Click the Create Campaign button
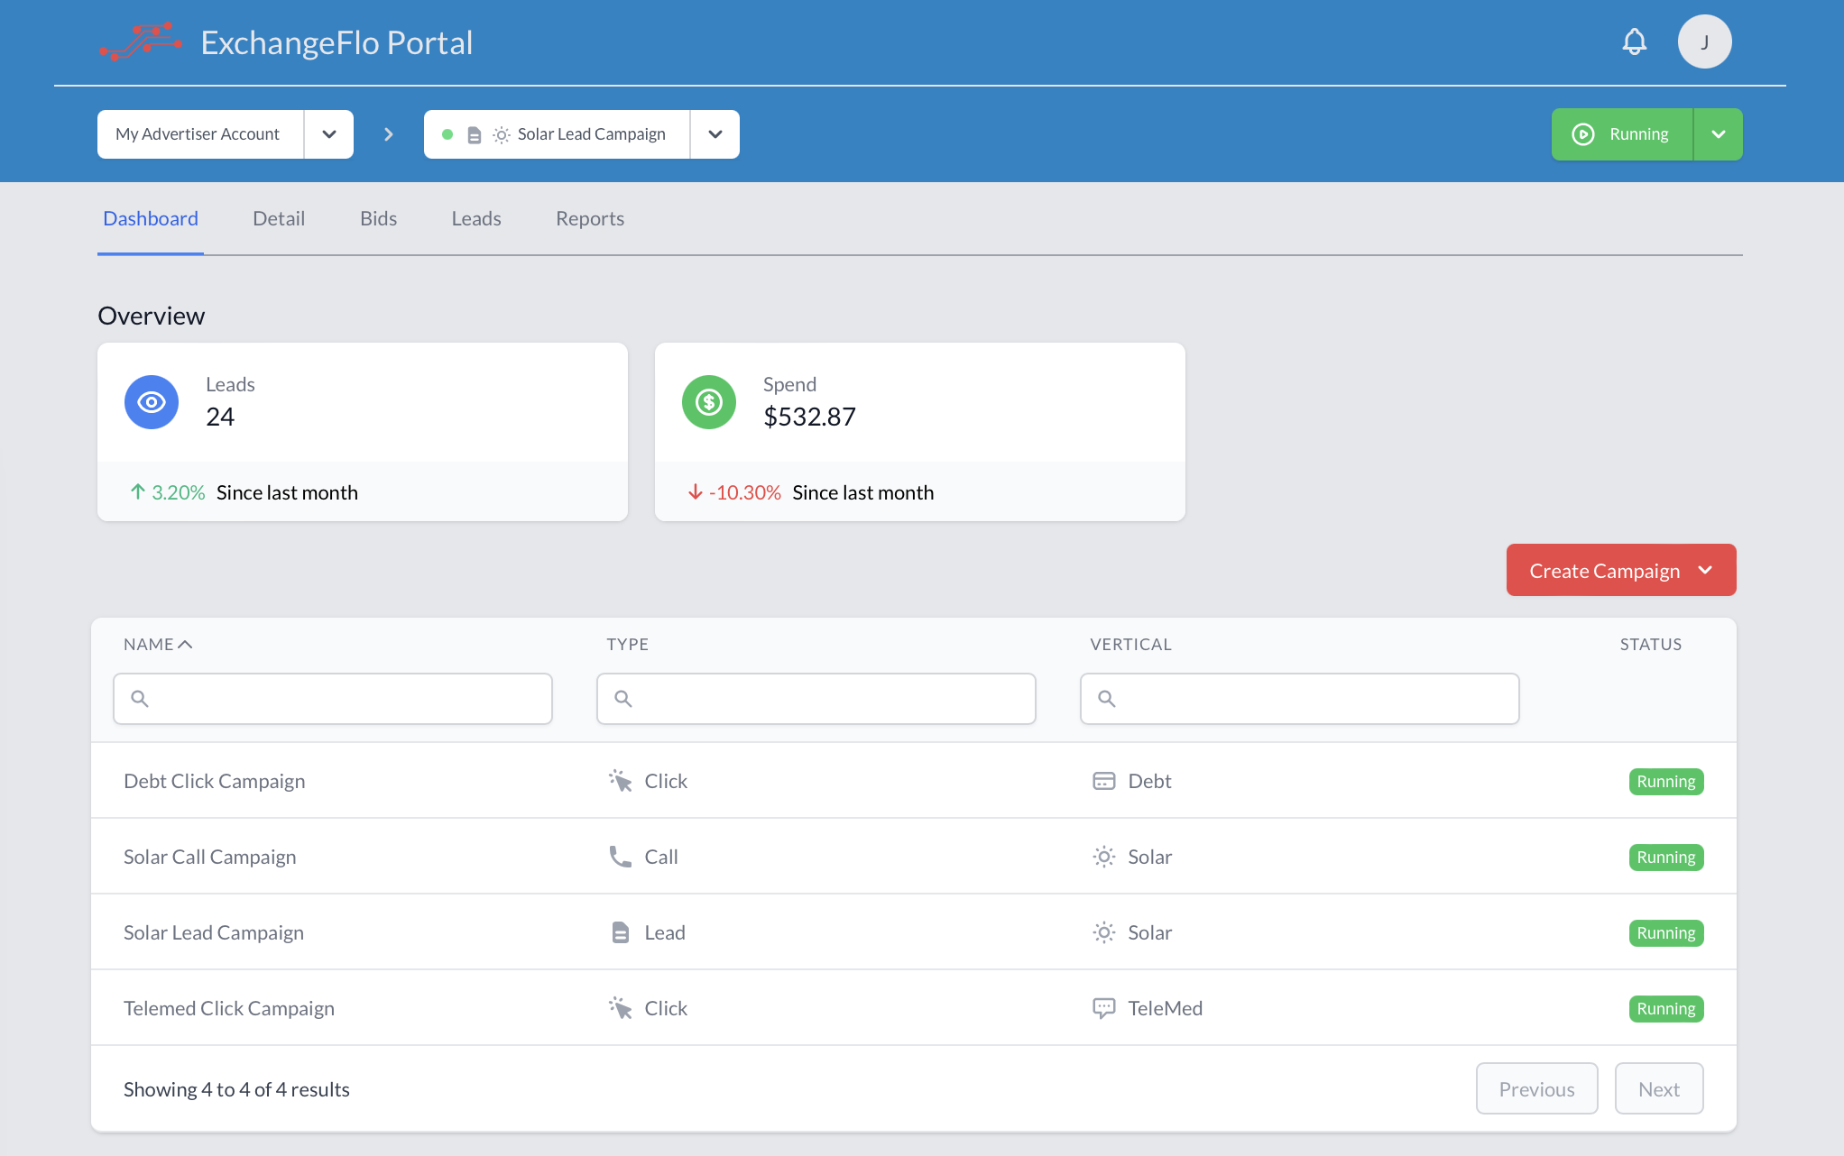This screenshot has width=1844, height=1156. [x=1620, y=570]
